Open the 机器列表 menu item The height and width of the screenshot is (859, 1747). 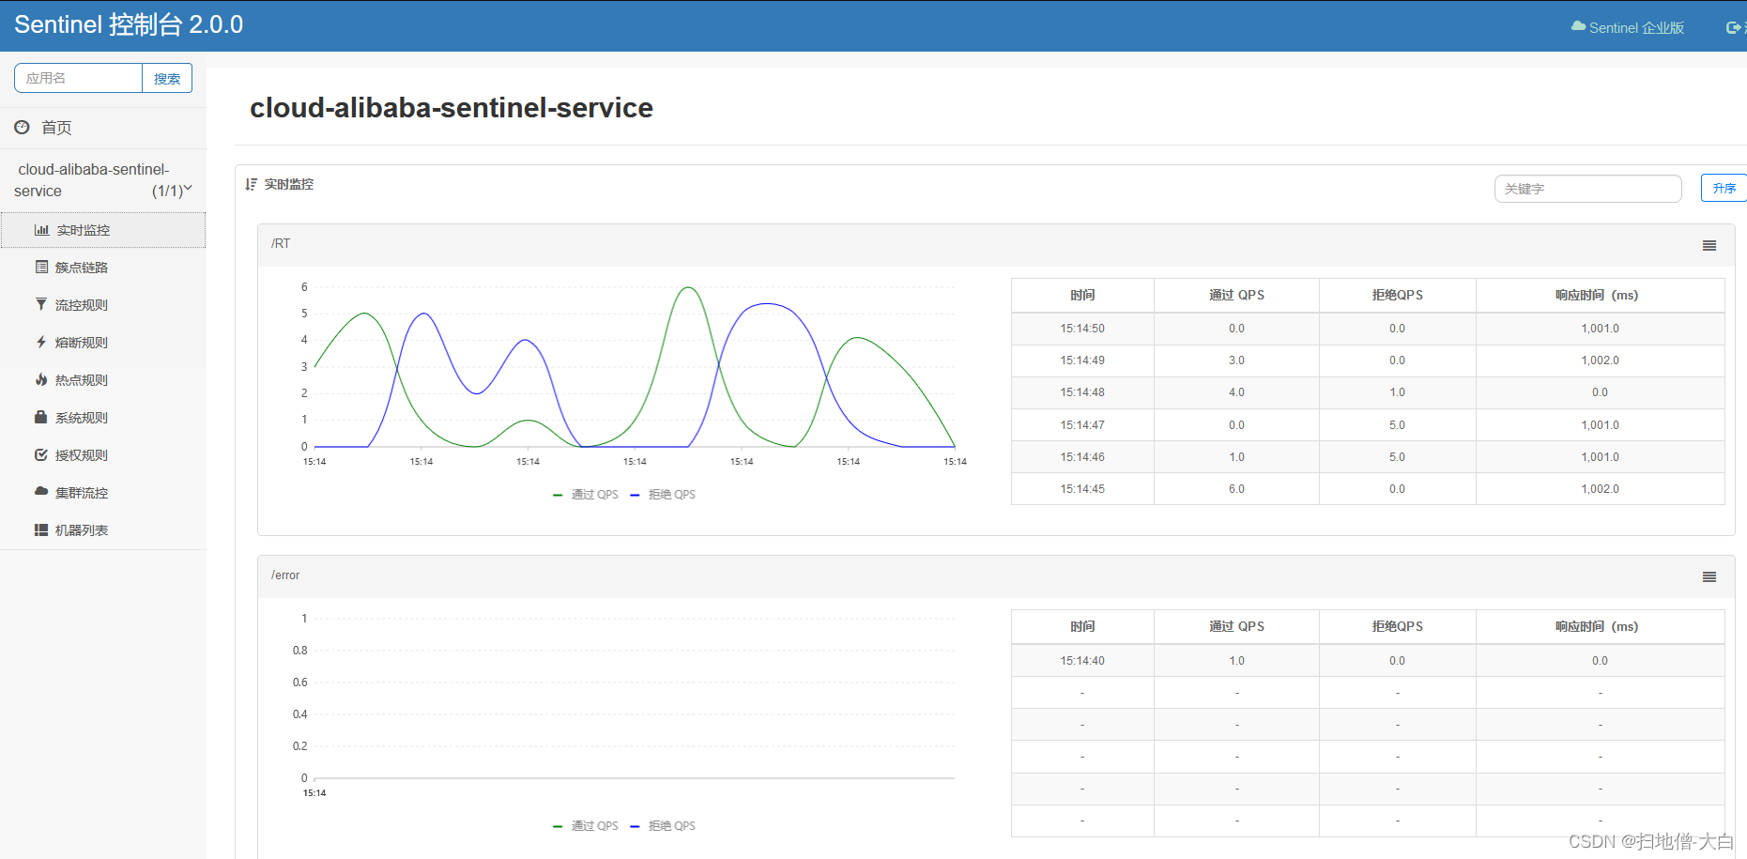103,530
